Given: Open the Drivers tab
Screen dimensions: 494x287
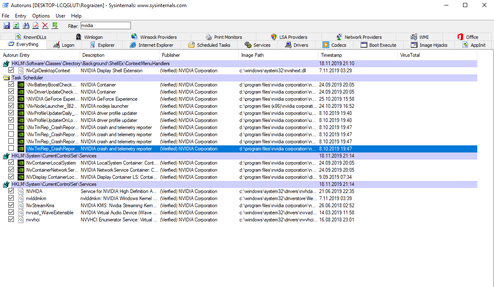Looking at the screenshot, I should (x=297, y=45).
